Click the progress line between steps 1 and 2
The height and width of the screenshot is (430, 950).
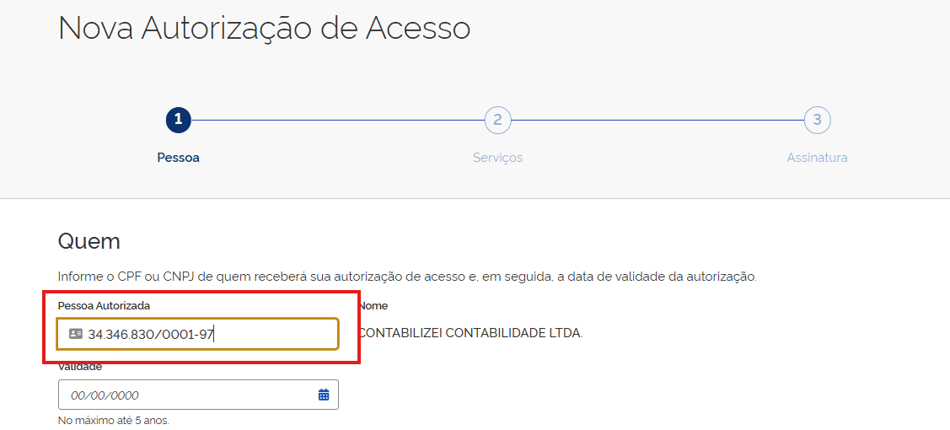pos(337,120)
